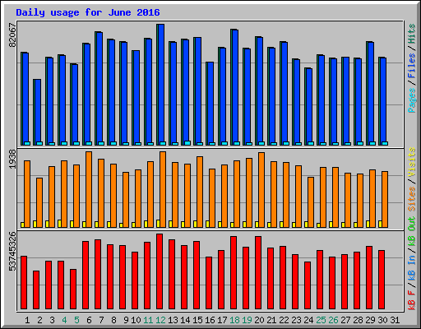
Task: Click day label 31 on the x-axis
Action: (x=395, y=320)
